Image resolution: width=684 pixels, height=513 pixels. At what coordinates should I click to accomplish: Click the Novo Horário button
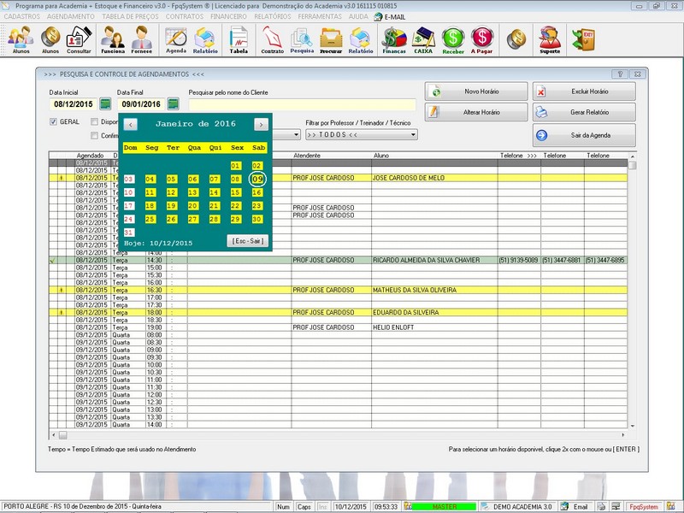476,91
